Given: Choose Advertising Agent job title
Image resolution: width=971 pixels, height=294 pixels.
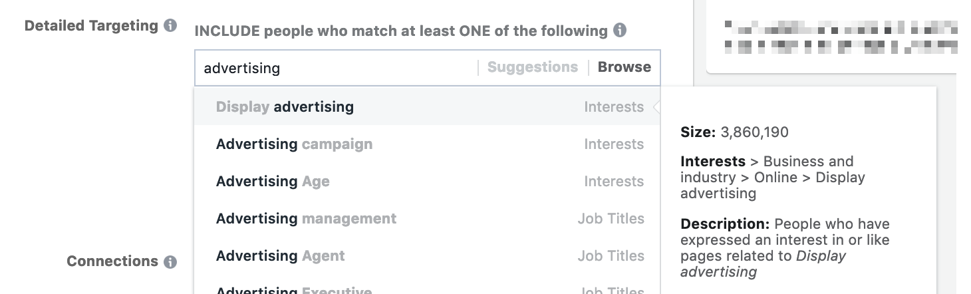Looking at the screenshot, I should 280,256.
